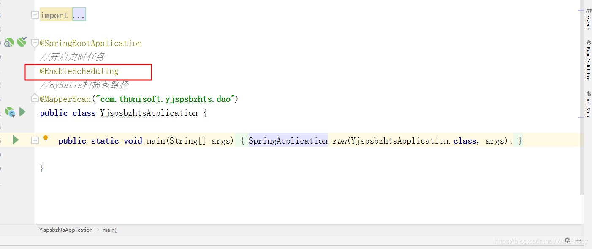The width and height of the screenshot is (592, 249).
Task: Click the run method call
Action: (339, 141)
